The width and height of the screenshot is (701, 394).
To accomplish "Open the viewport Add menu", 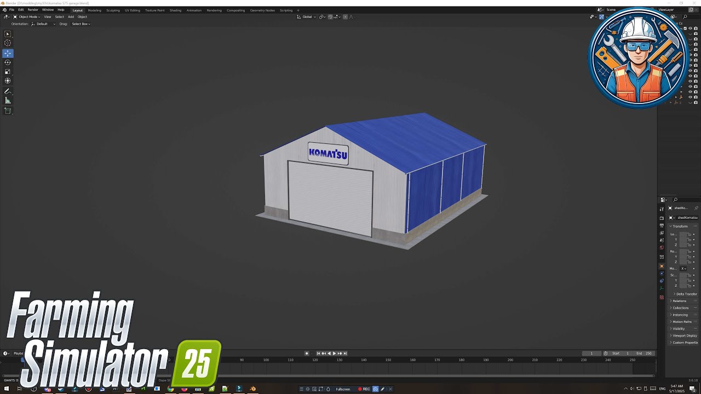I will pyautogui.click(x=71, y=17).
